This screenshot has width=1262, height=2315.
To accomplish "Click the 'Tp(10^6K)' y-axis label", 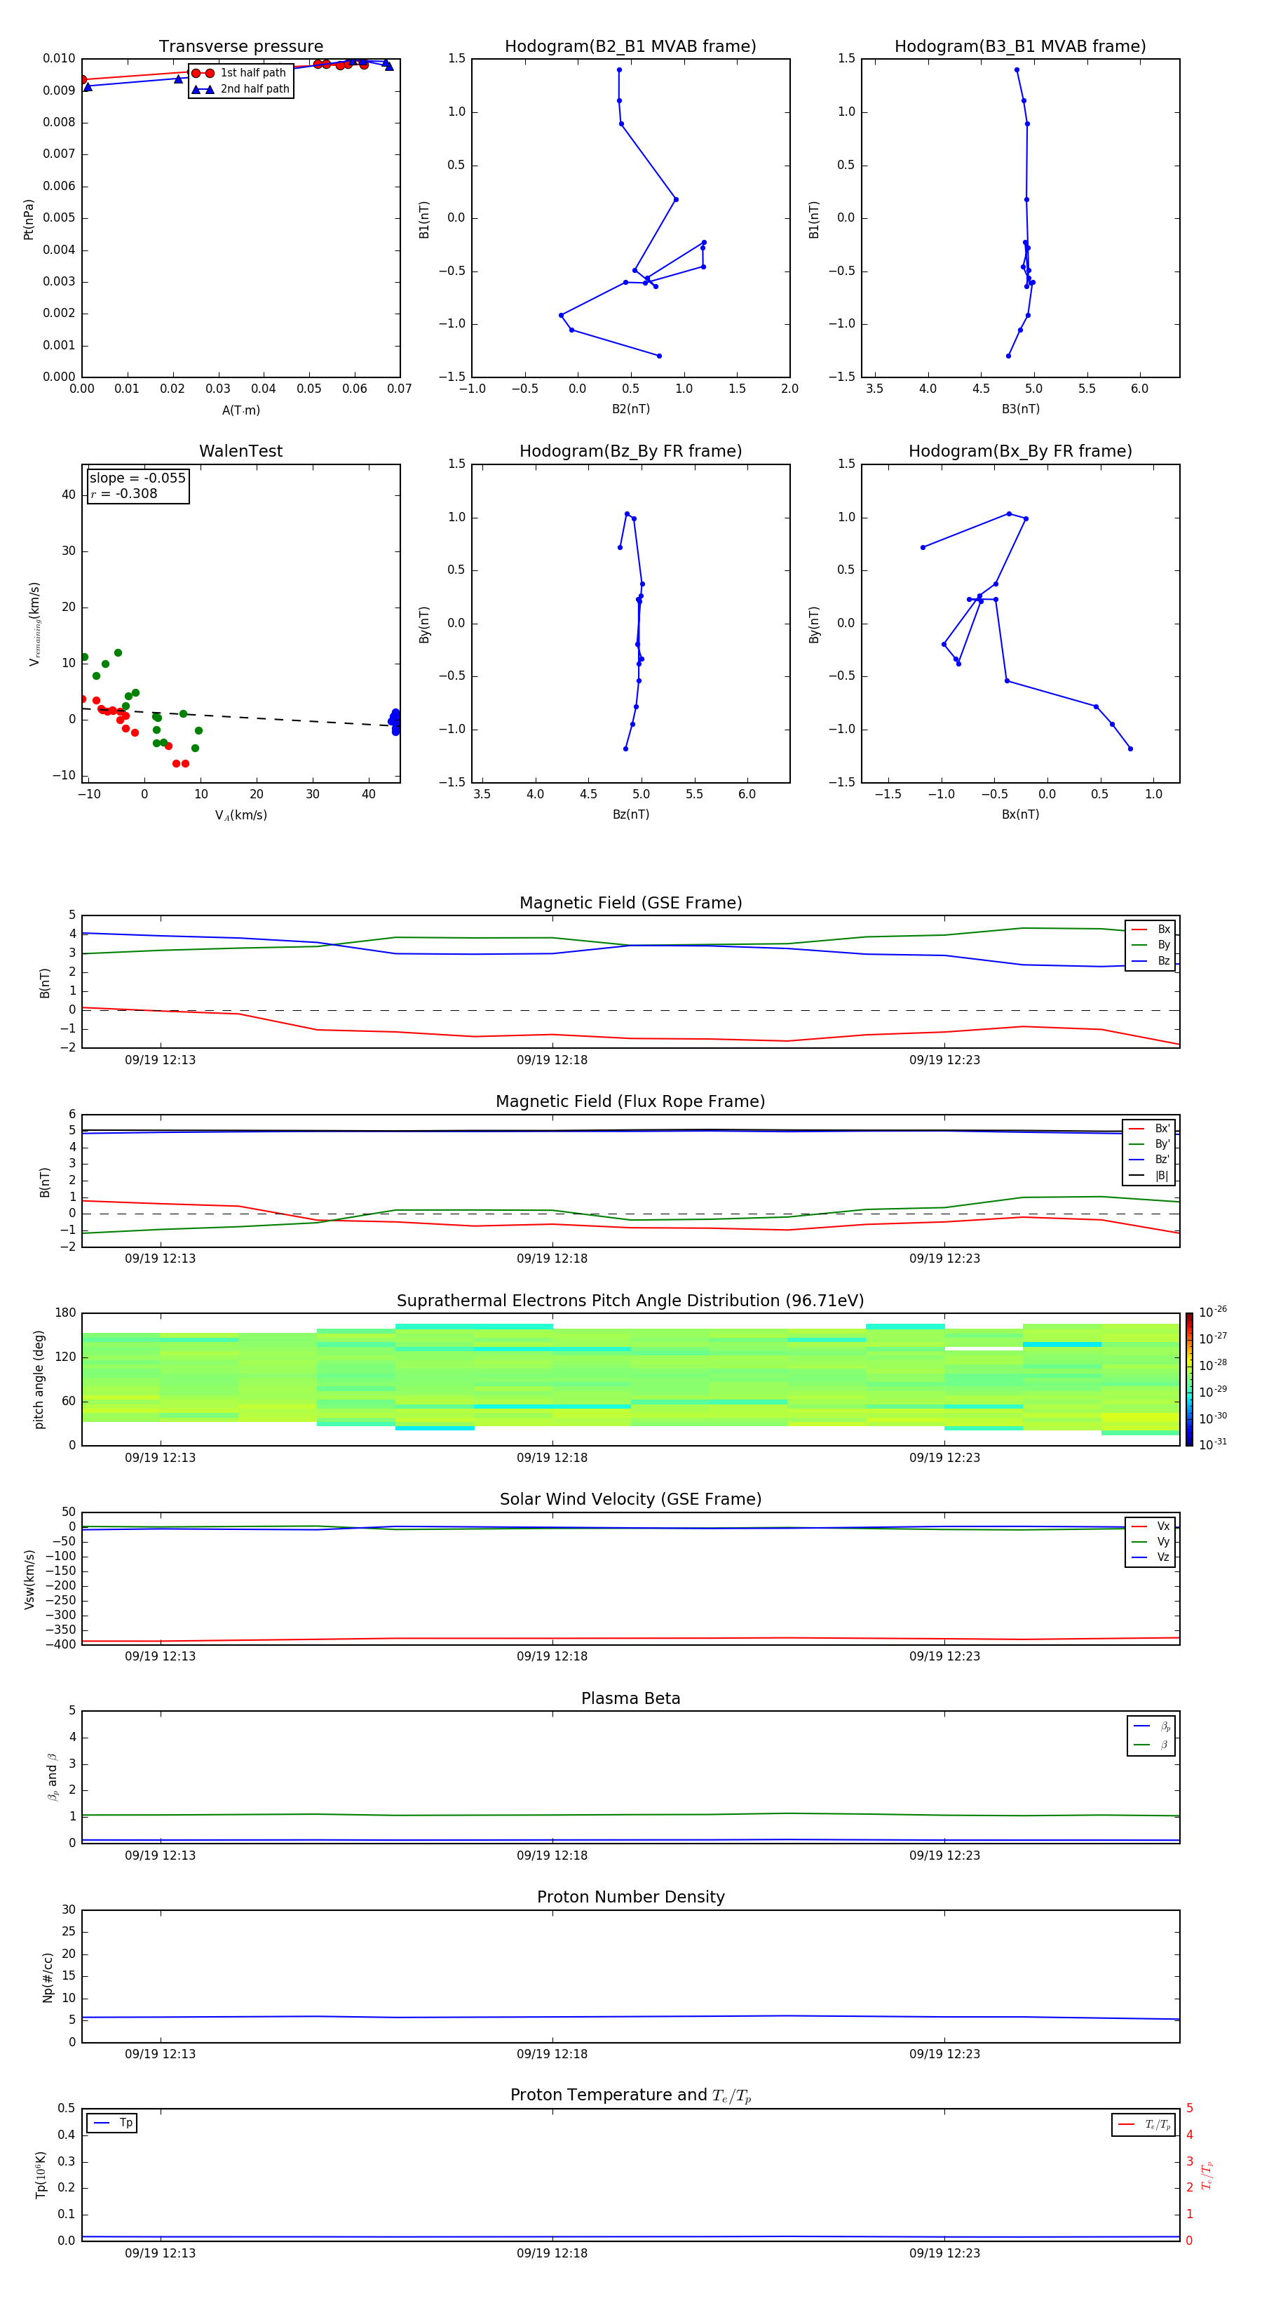I will coord(41,2175).
